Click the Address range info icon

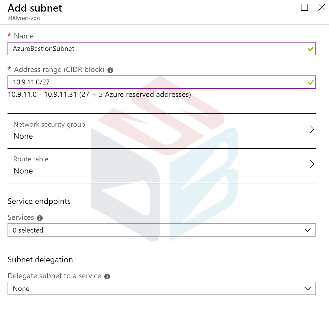coord(110,70)
